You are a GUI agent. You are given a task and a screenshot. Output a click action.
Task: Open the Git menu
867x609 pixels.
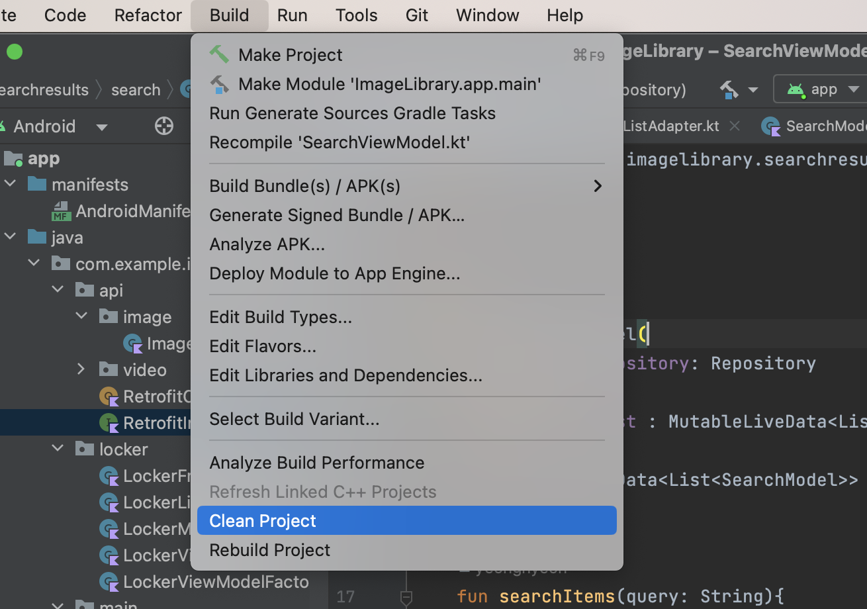pyautogui.click(x=417, y=15)
